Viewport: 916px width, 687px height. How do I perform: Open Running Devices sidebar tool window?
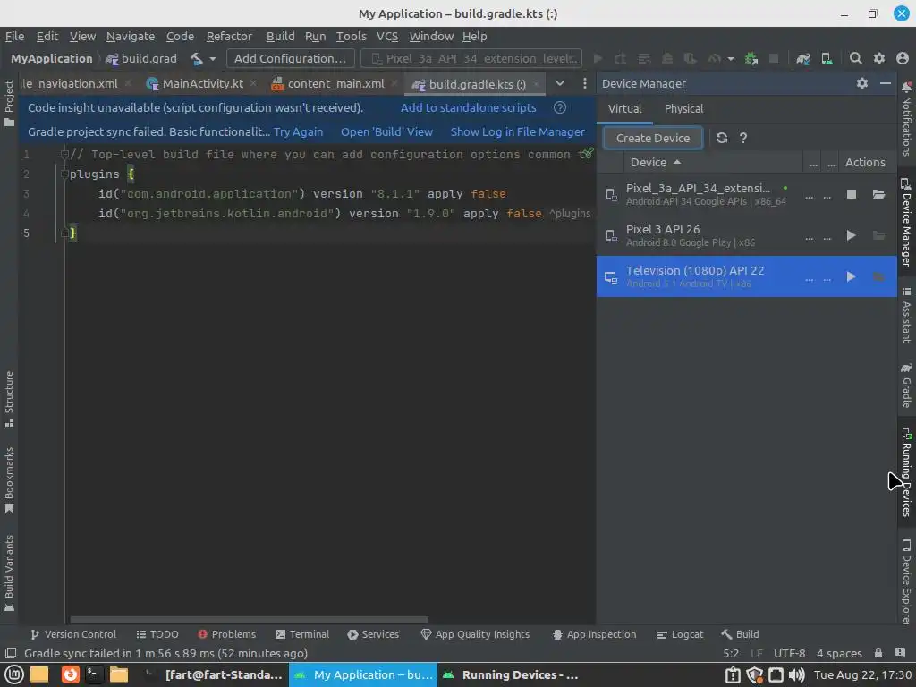(907, 472)
